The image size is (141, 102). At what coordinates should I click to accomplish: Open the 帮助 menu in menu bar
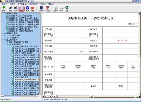point(51,4)
